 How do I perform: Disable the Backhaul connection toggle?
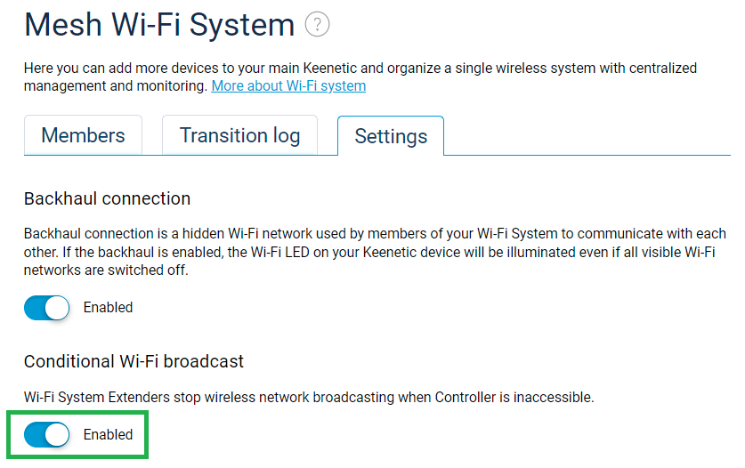click(46, 308)
